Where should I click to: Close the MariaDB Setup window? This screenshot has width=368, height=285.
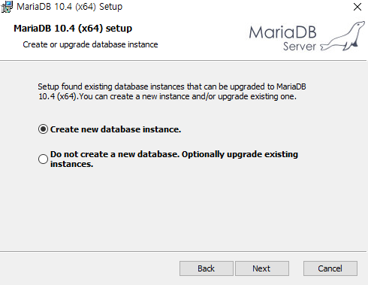tap(357, 7)
